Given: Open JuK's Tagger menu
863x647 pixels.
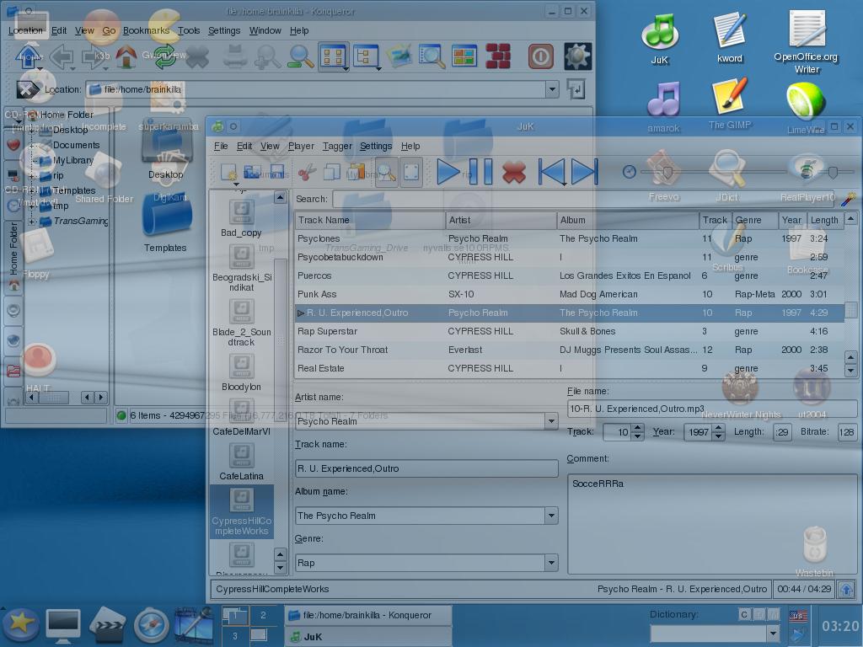Looking at the screenshot, I should 337,146.
